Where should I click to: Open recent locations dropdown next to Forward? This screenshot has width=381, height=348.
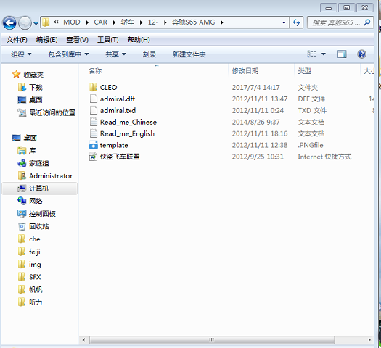pos(36,23)
